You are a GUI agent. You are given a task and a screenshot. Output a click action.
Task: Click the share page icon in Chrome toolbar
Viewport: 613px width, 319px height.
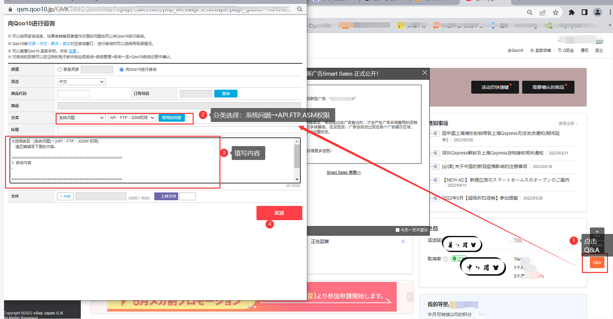click(543, 12)
